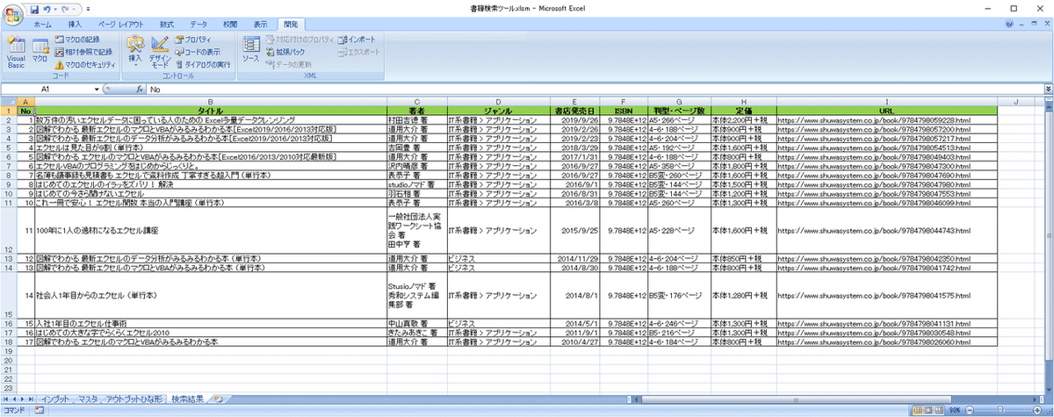Screen dimensions: 1054x417
Task: Click the URL ending 9784798059228.html
Action: pos(874,119)
